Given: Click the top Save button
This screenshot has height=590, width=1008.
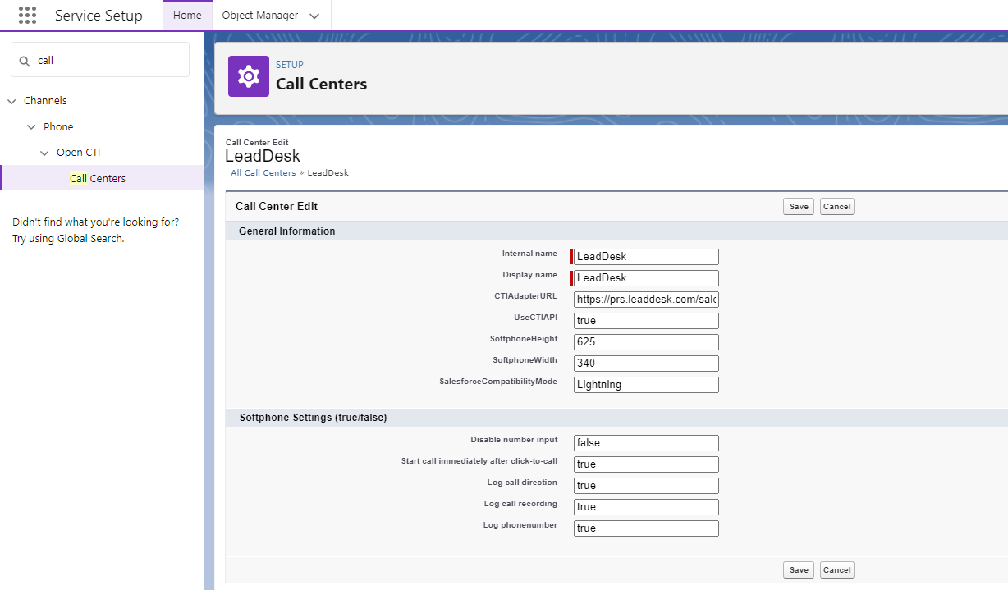Looking at the screenshot, I should coord(799,207).
